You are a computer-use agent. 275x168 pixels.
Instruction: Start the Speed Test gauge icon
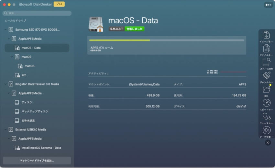(x=266, y=103)
